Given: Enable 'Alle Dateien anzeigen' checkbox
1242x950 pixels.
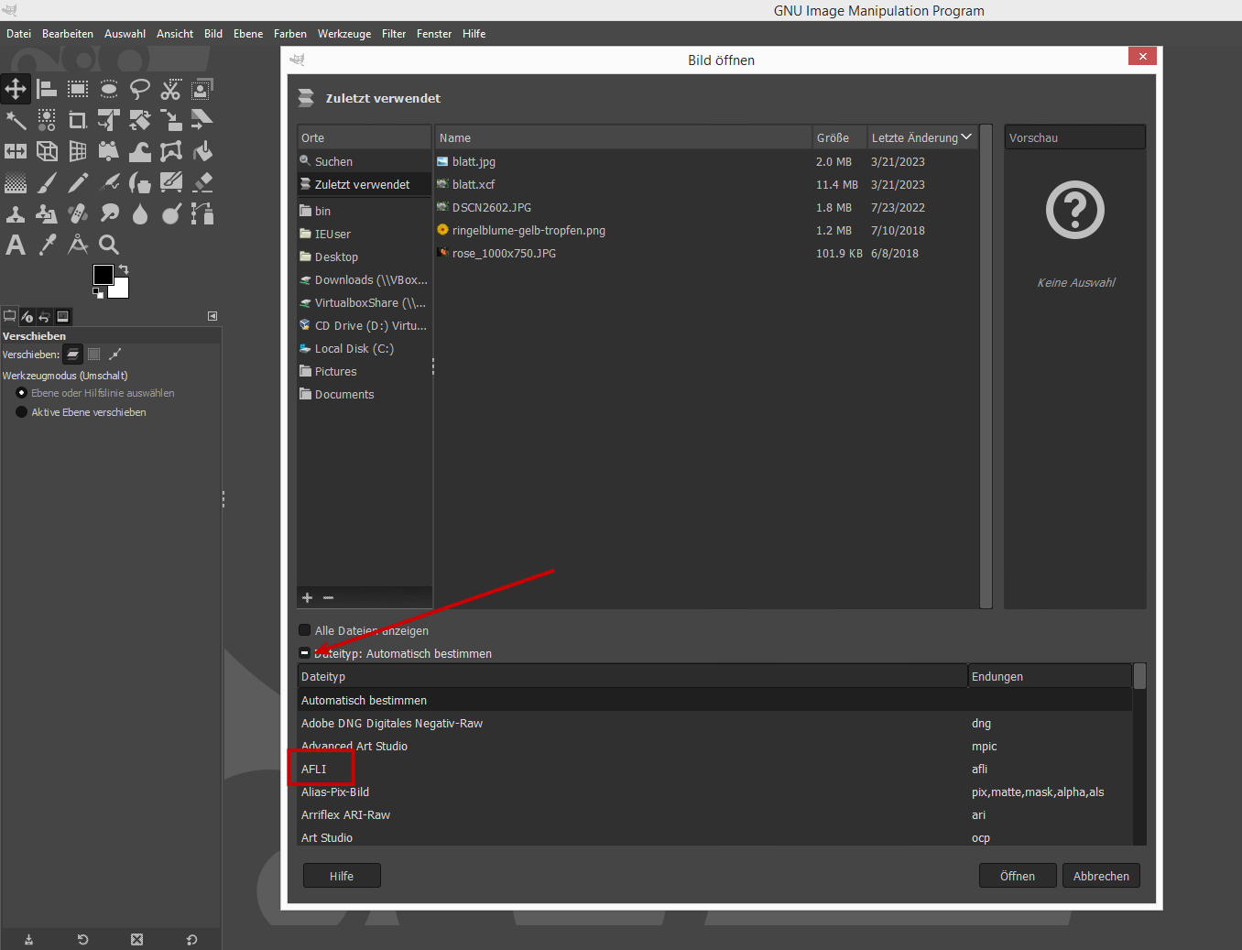Looking at the screenshot, I should (305, 630).
